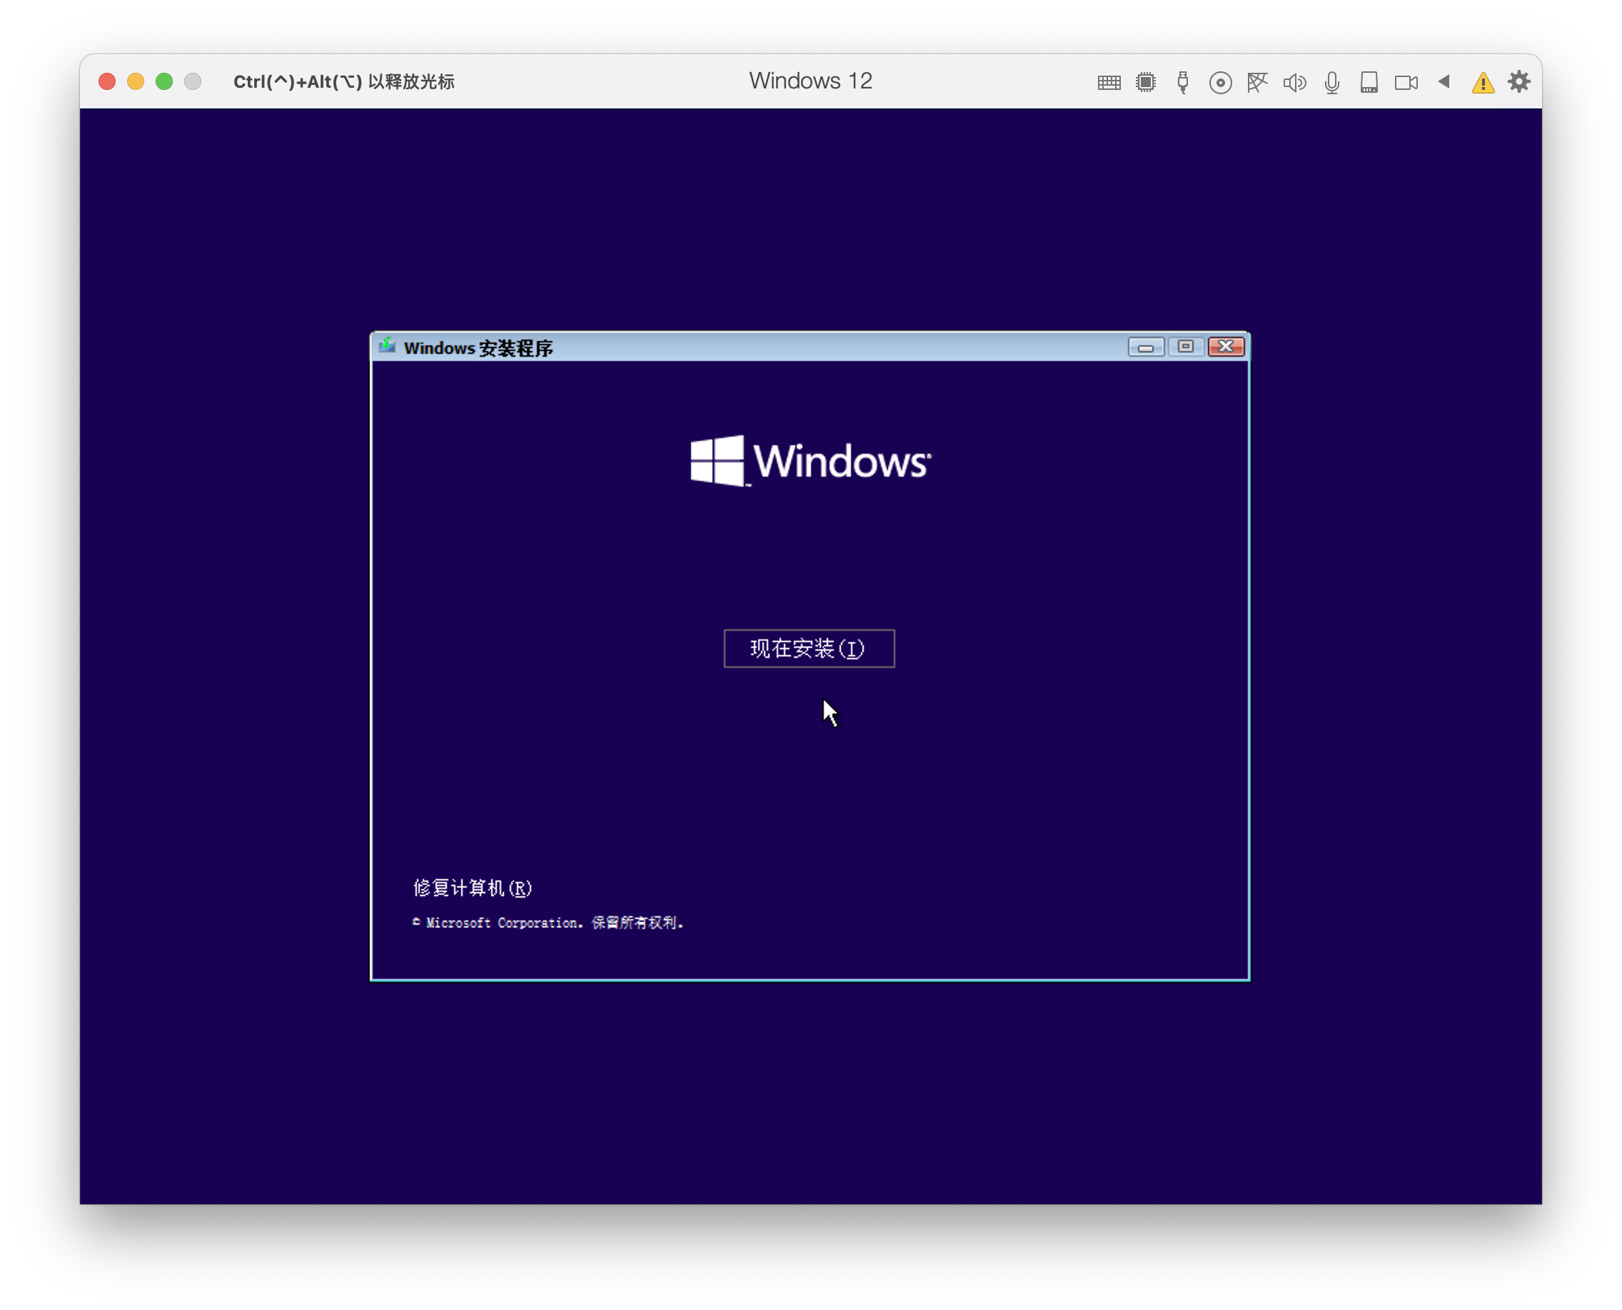Click the CPU processor status icon
This screenshot has width=1622, height=1310.
coord(1146,81)
